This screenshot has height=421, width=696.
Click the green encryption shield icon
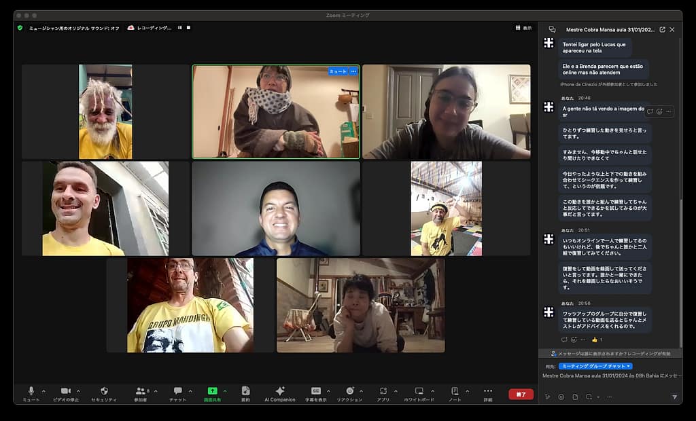click(20, 28)
